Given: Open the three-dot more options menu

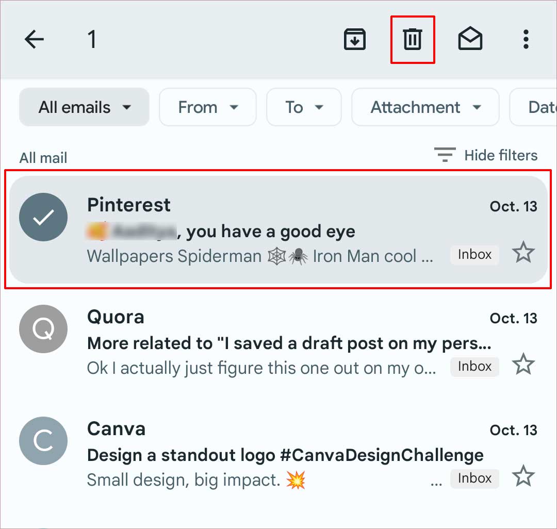Looking at the screenshot, I should (x=526, y=39).
